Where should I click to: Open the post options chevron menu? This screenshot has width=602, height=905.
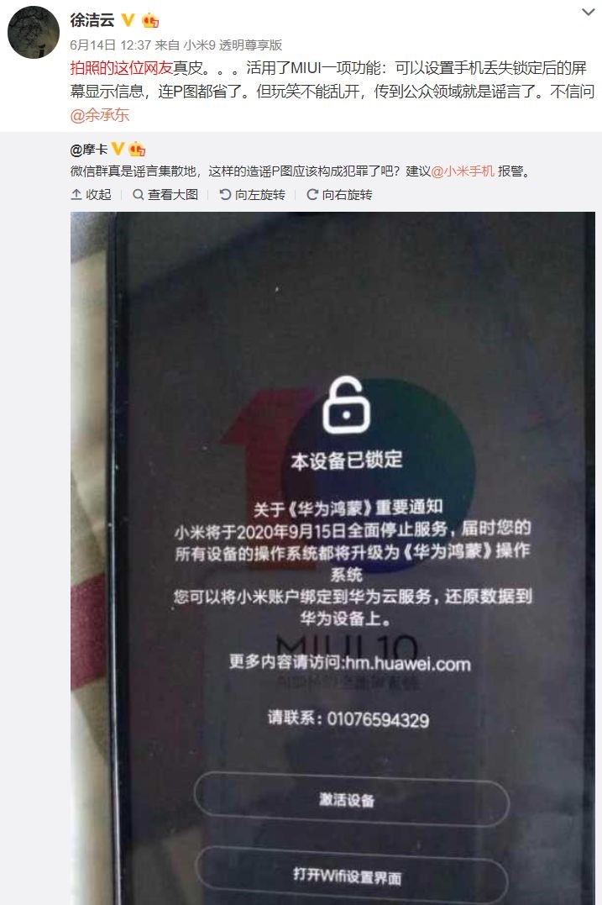tap(589, 12)
